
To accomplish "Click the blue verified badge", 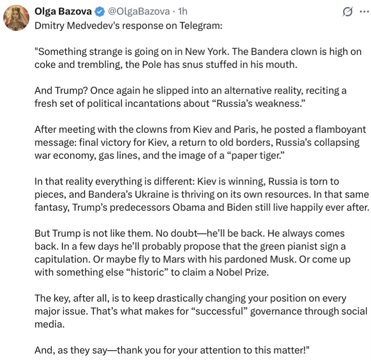I will pyautogui.click(x=100, y=12).
